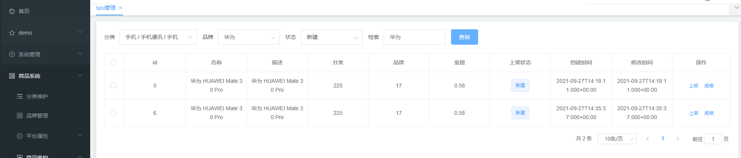Open the 品牌 dropdown showing 华为
This screenshot has height=158, width=741.
[x=249, y=37]
